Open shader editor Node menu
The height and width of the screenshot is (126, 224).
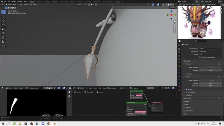104,88
